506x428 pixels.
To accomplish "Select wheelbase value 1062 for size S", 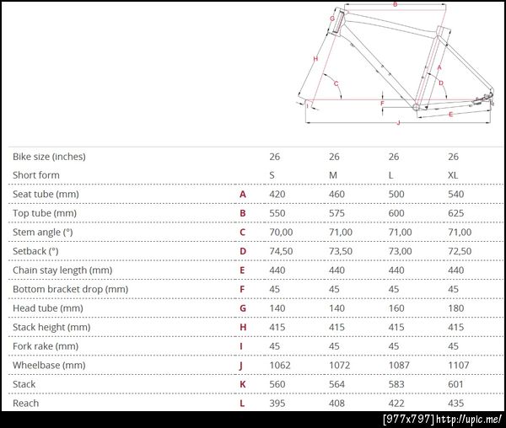I will tap(280, 366).
